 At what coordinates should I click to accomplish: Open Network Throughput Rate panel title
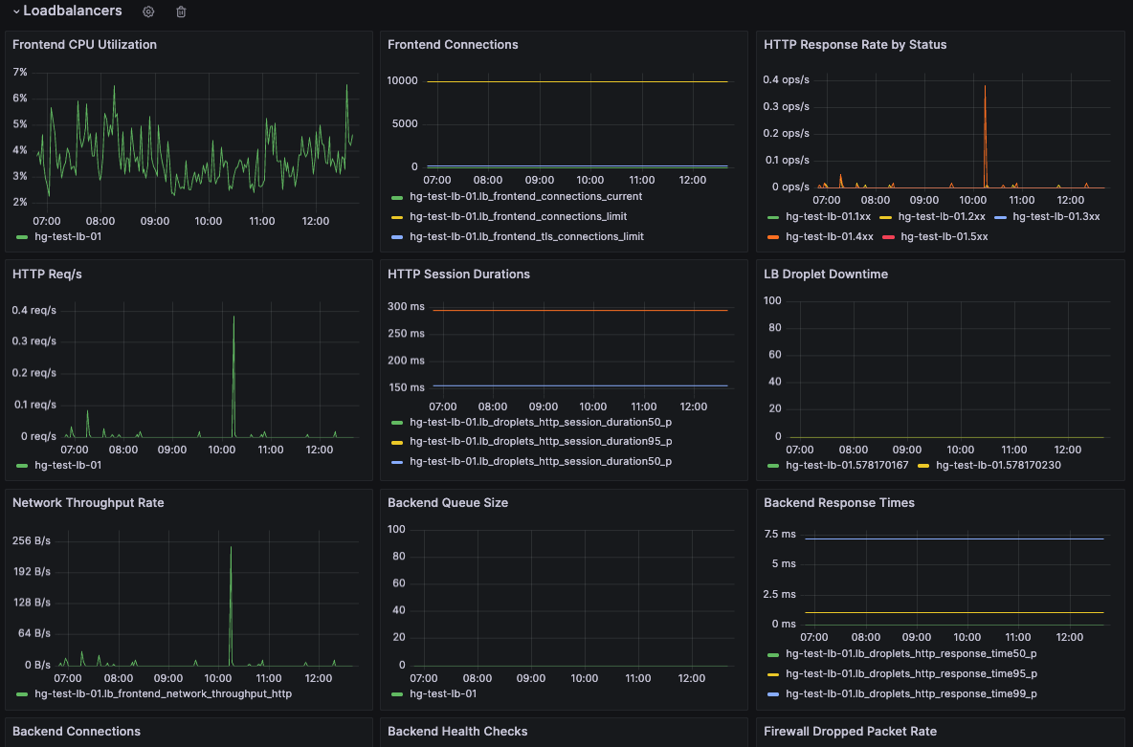tap(88, 503)
